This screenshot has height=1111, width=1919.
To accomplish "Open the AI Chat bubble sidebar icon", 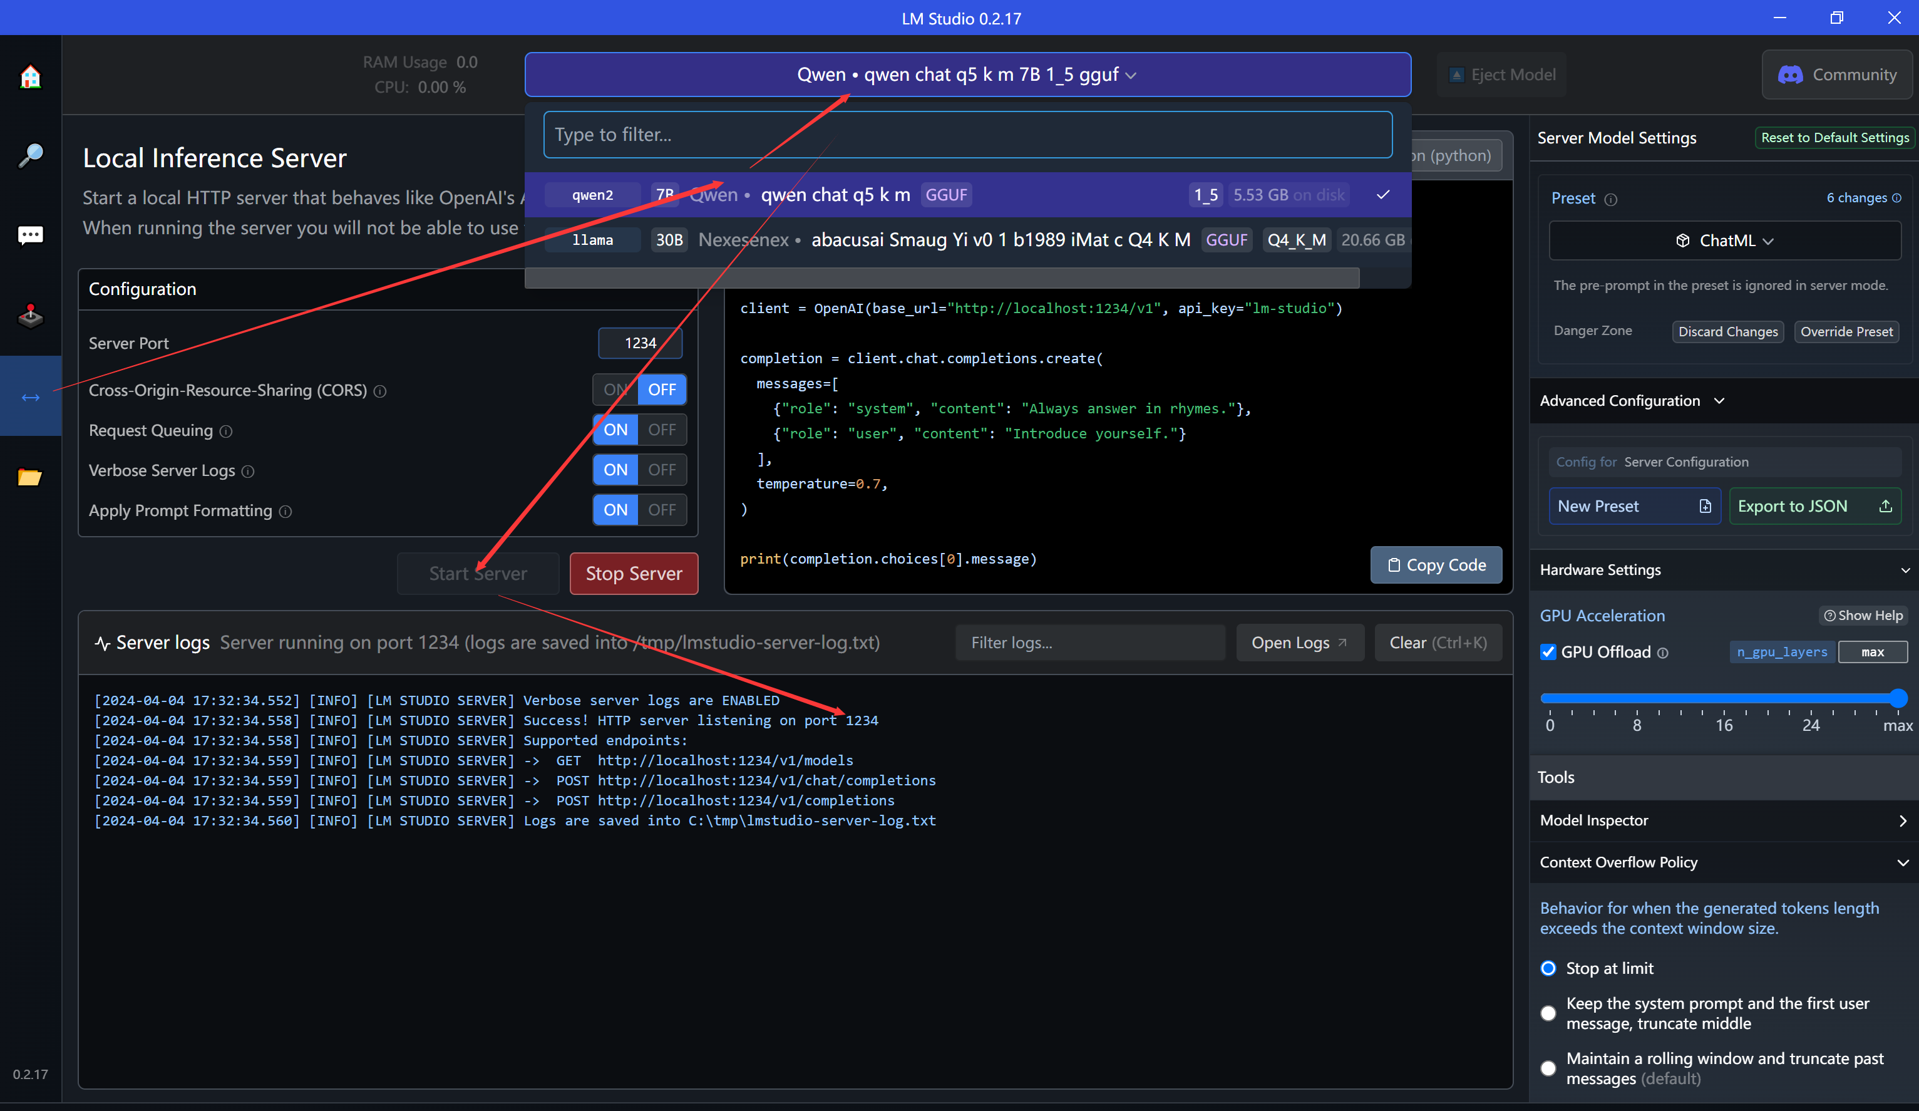I will pos(31,235).
